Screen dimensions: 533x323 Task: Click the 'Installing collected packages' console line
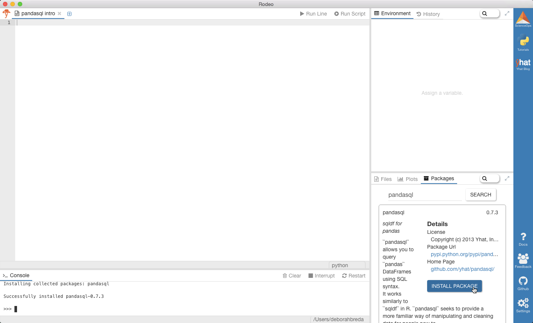(x=56, y=284)
